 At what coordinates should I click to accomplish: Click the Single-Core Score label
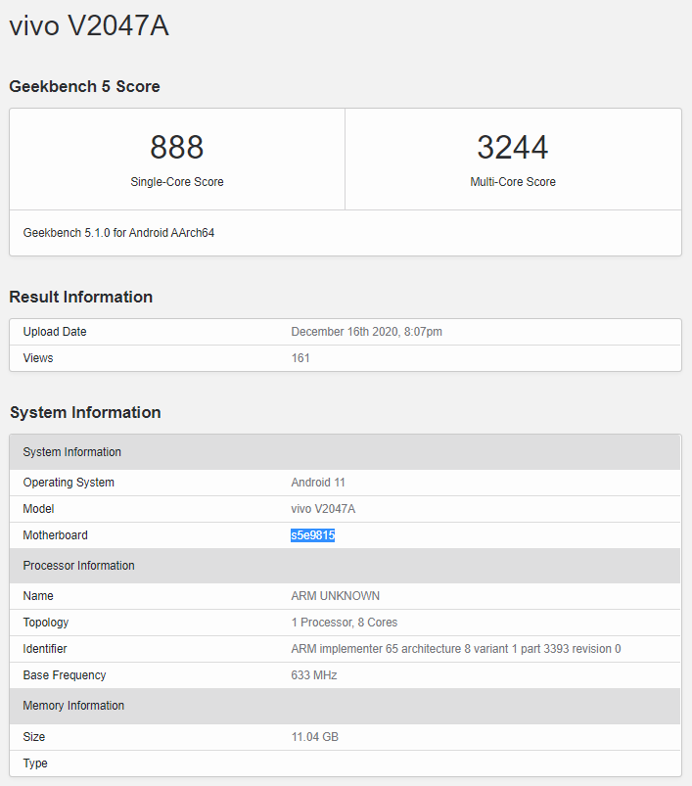tap(176, 182)
